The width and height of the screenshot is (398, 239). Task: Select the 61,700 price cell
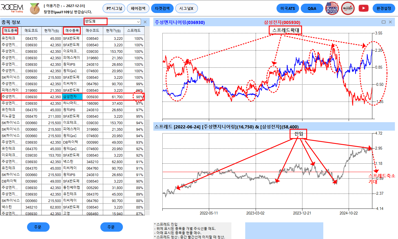pyautogui.click(x=113, y=97)
